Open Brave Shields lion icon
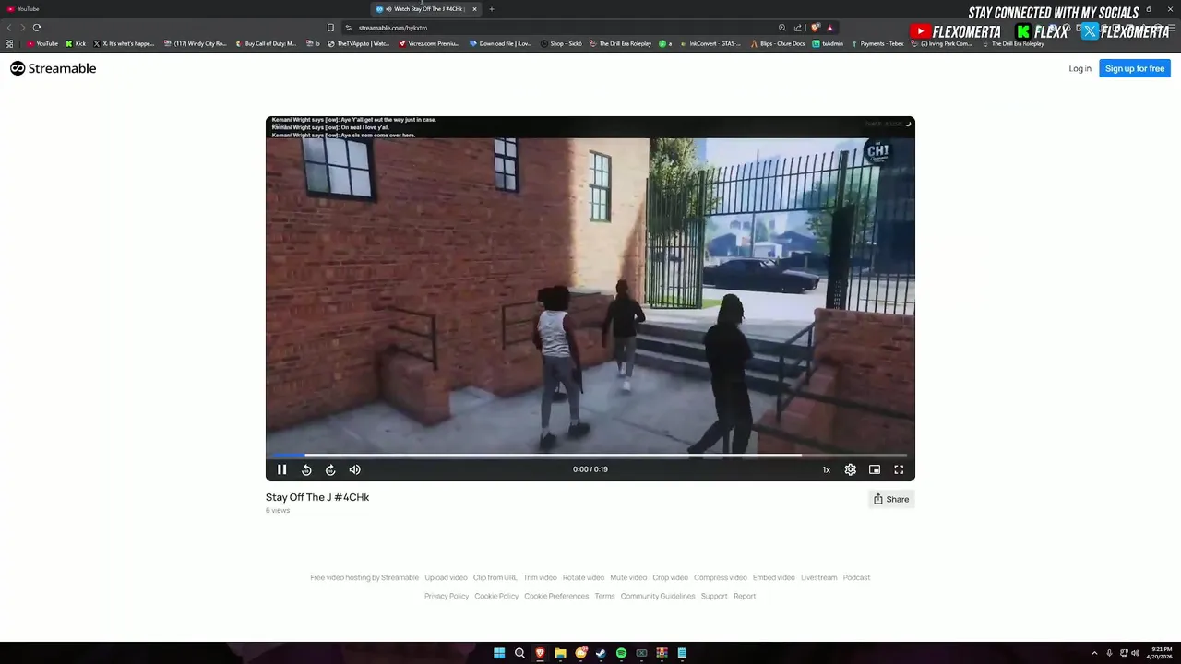1181x664 pixels. tap(815, 28)
